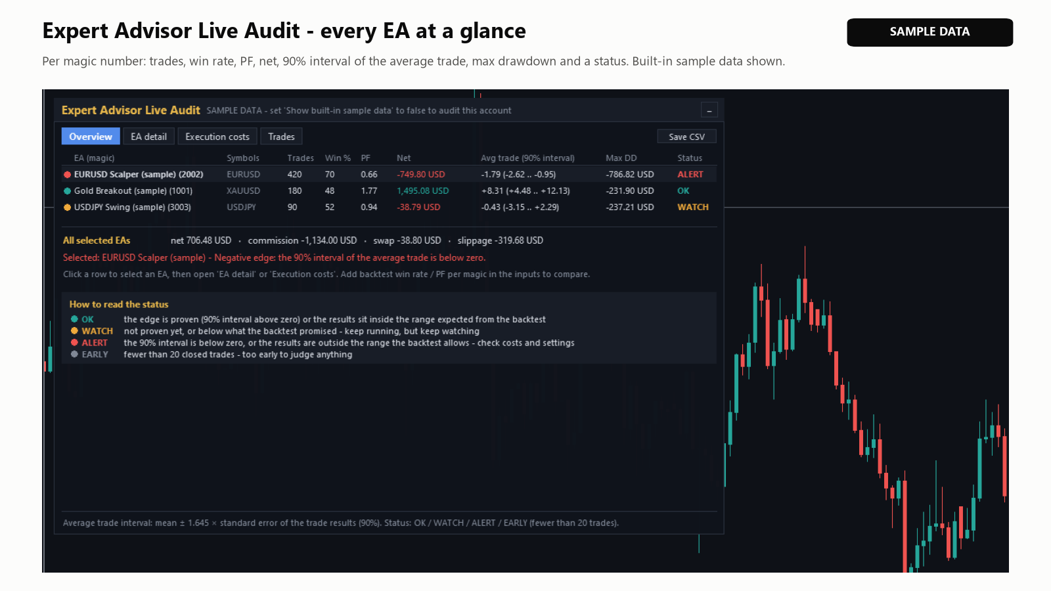Click the +8.31 (+4.48 .. +12.13) interval
Viewport: 1051px width, 591px height.
coord(525,190)
